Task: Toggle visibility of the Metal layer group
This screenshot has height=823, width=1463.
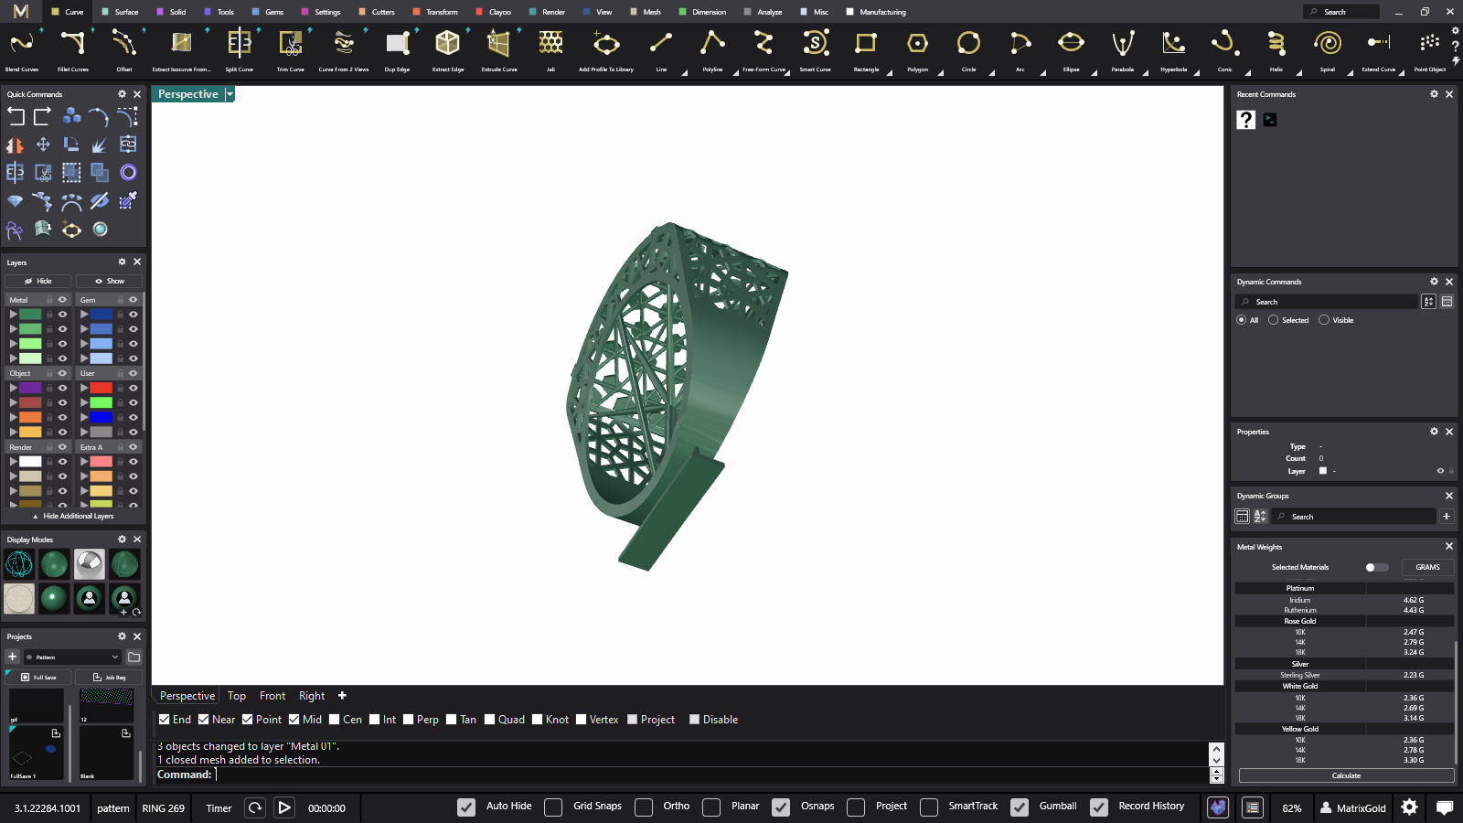Action: click(63, 300)
